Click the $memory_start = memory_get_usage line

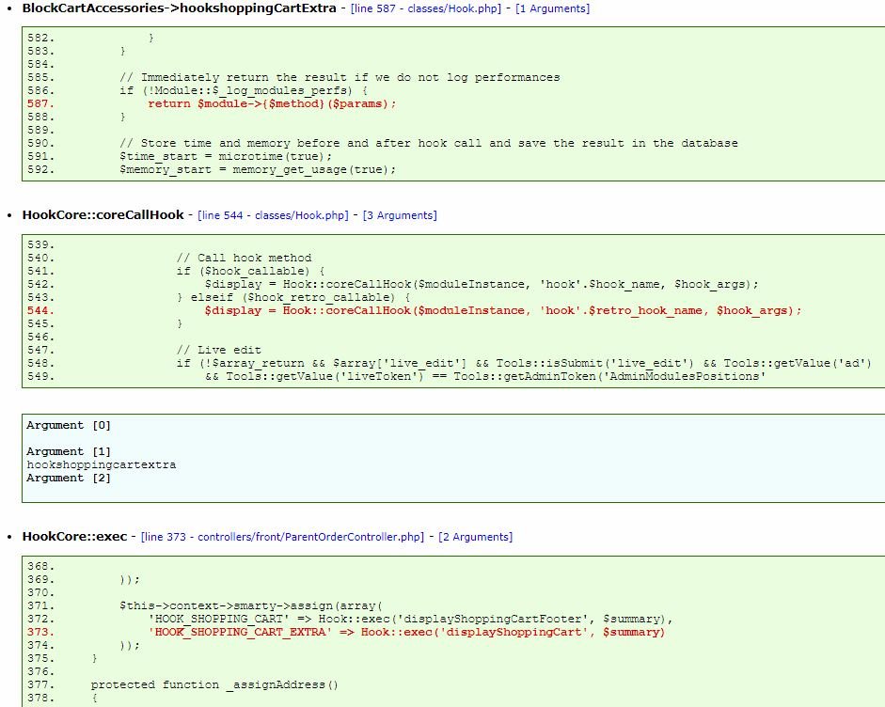click(x=258, y=170)
